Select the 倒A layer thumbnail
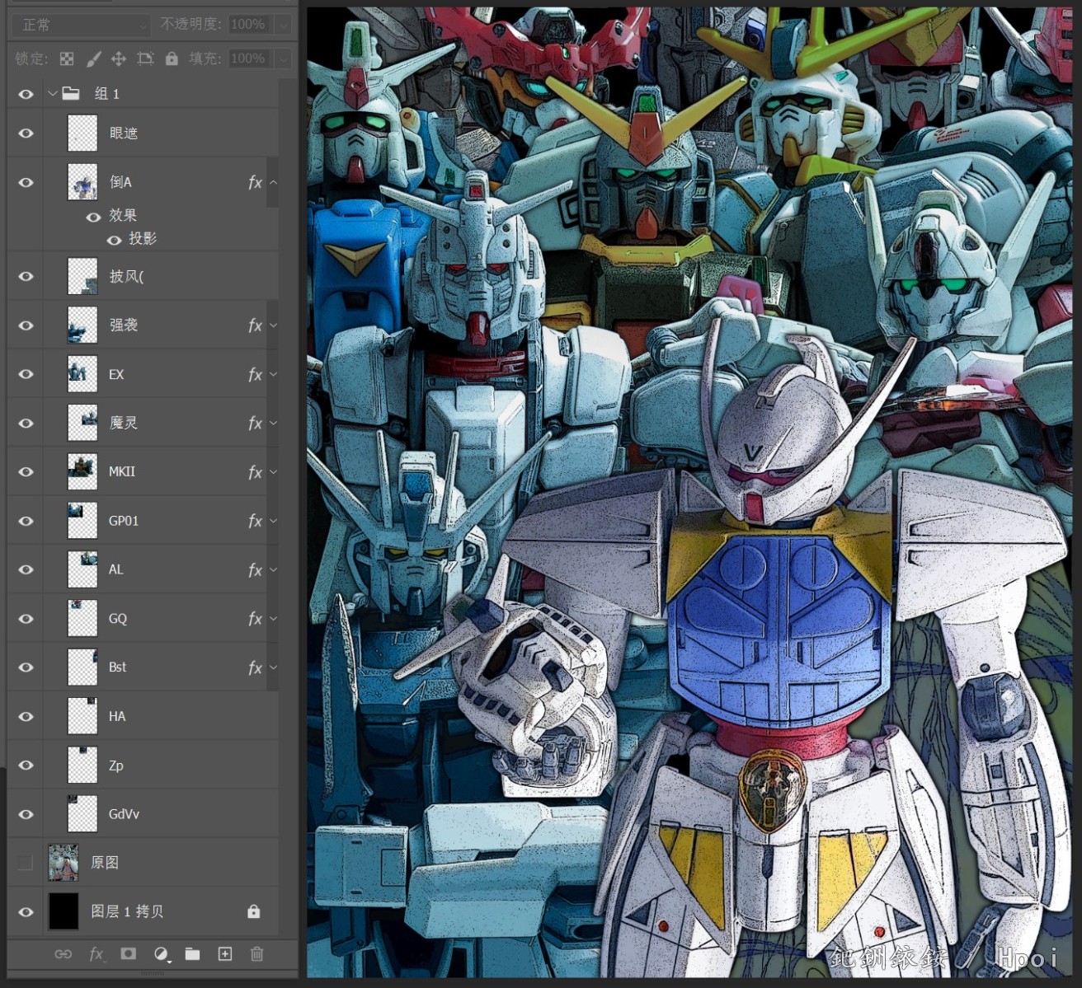 pos(82,182)
